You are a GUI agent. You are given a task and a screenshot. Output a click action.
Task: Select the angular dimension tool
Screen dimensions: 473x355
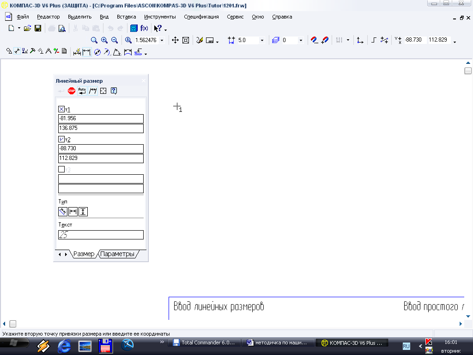[117, 53]
